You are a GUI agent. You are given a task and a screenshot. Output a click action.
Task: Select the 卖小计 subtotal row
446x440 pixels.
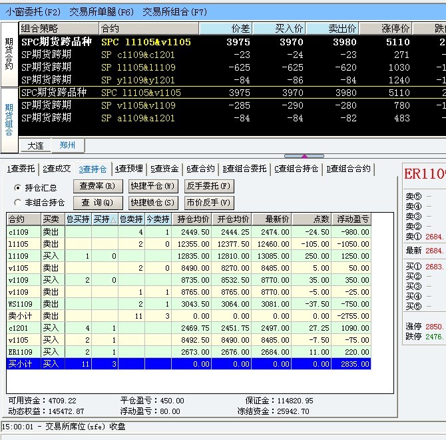pyautogui.click(x=188, y=316)
